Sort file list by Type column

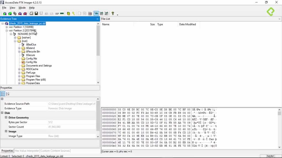pos(167,24)
